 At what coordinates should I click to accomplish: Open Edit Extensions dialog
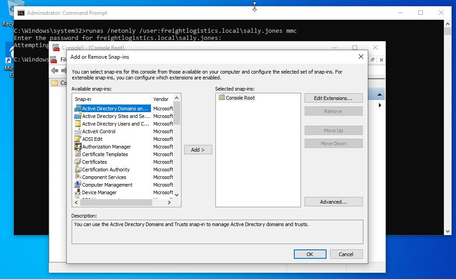[x=333, y=98]
